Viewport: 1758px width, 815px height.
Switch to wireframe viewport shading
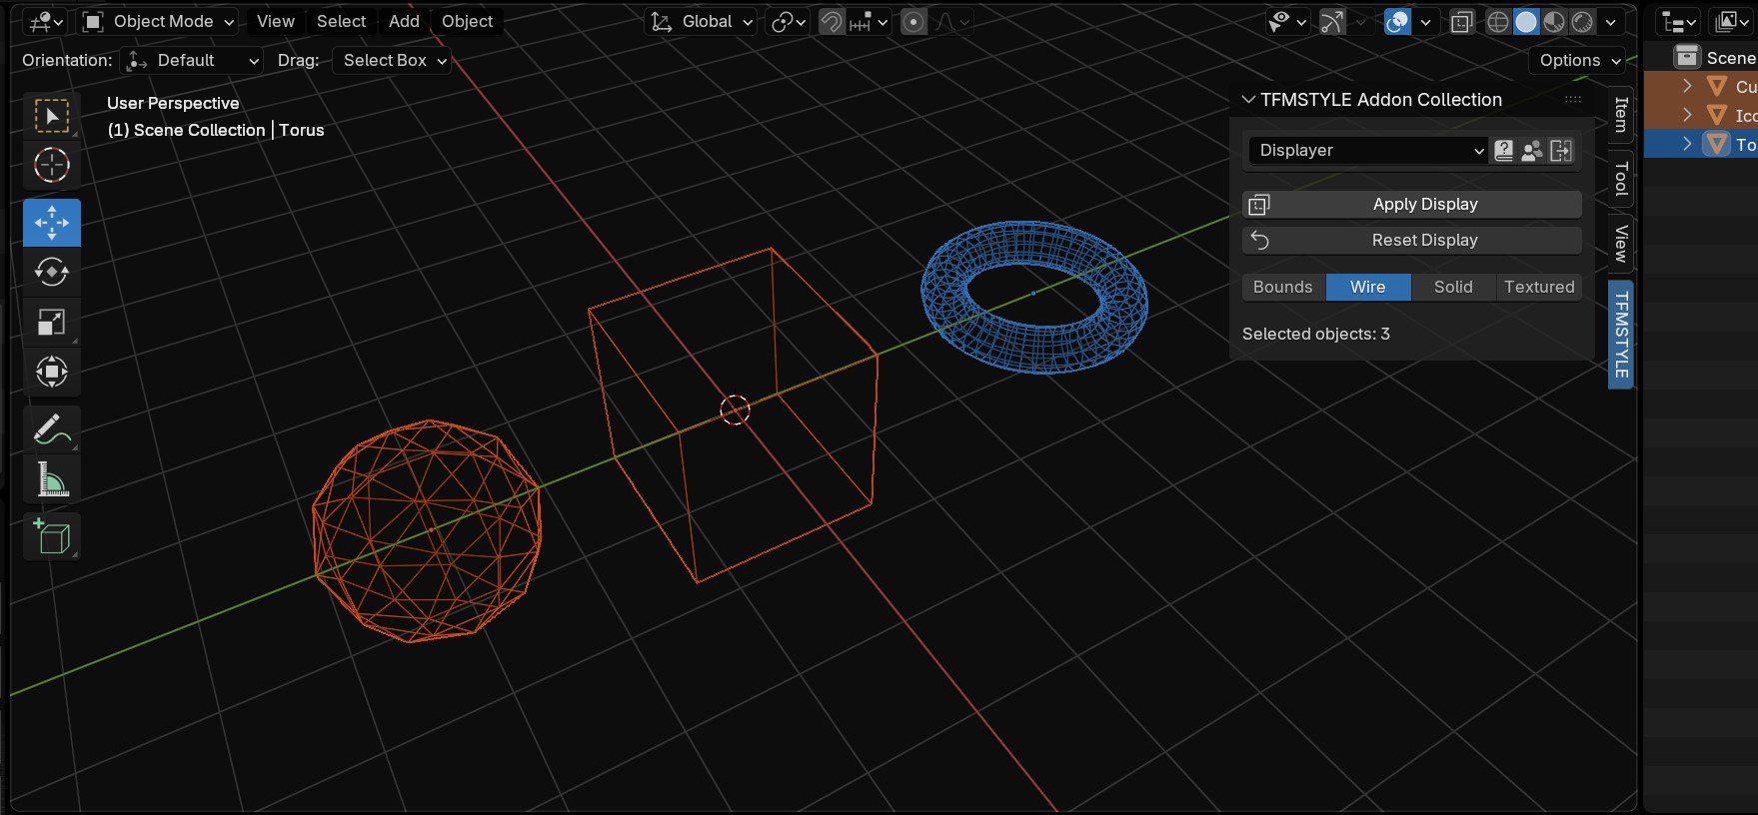1497,22
